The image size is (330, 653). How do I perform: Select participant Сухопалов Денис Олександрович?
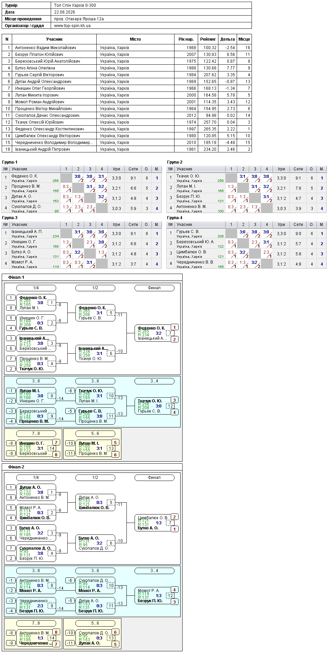(47, 115)
